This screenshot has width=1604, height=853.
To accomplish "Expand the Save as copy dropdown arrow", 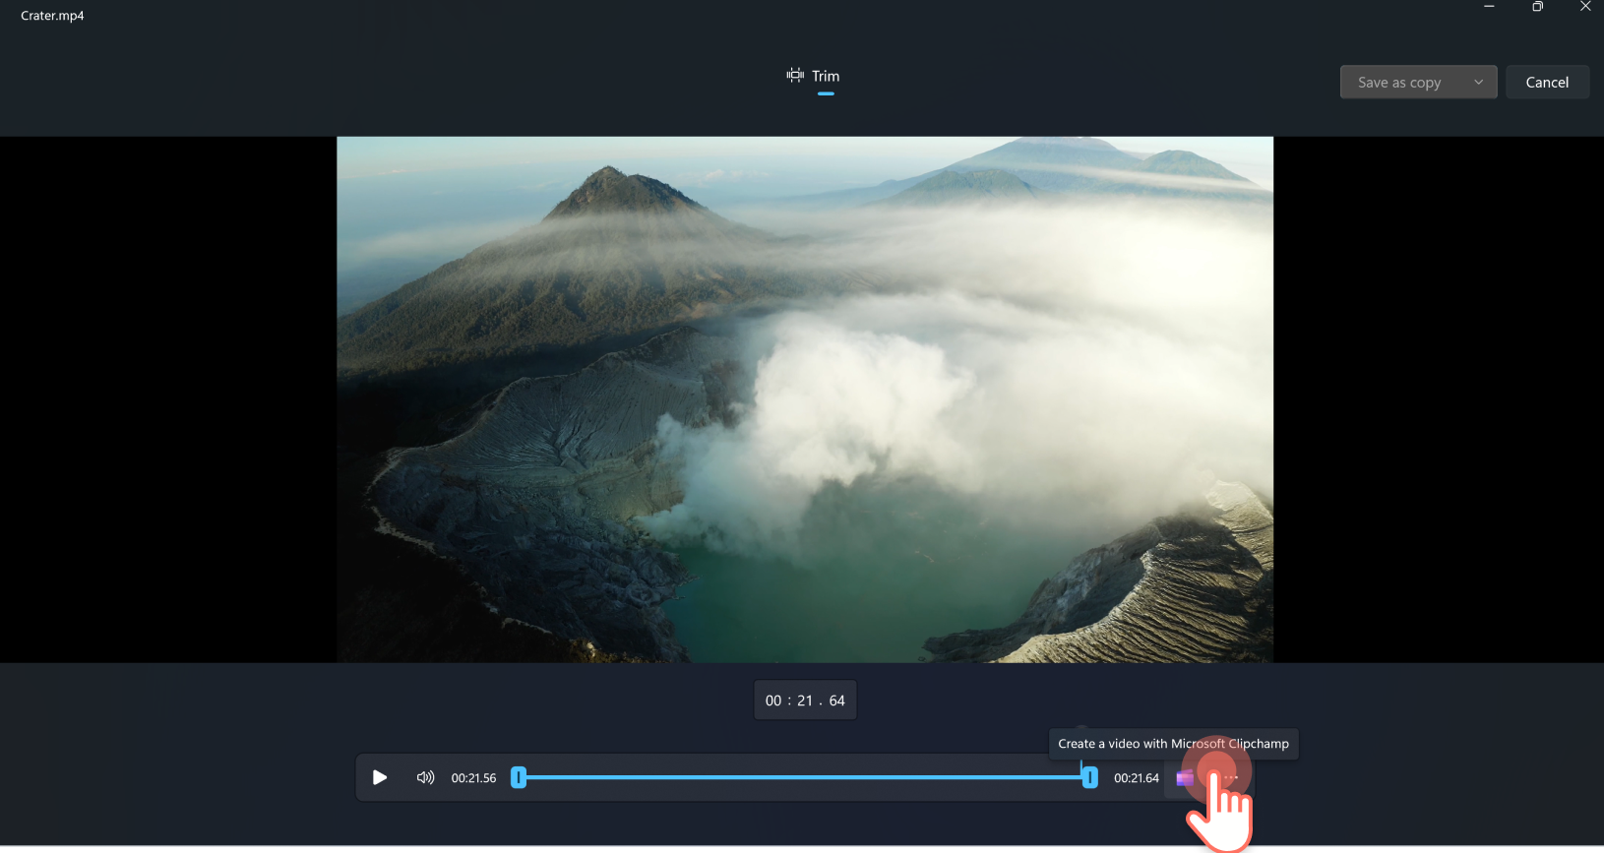I will coord(1478,83).
